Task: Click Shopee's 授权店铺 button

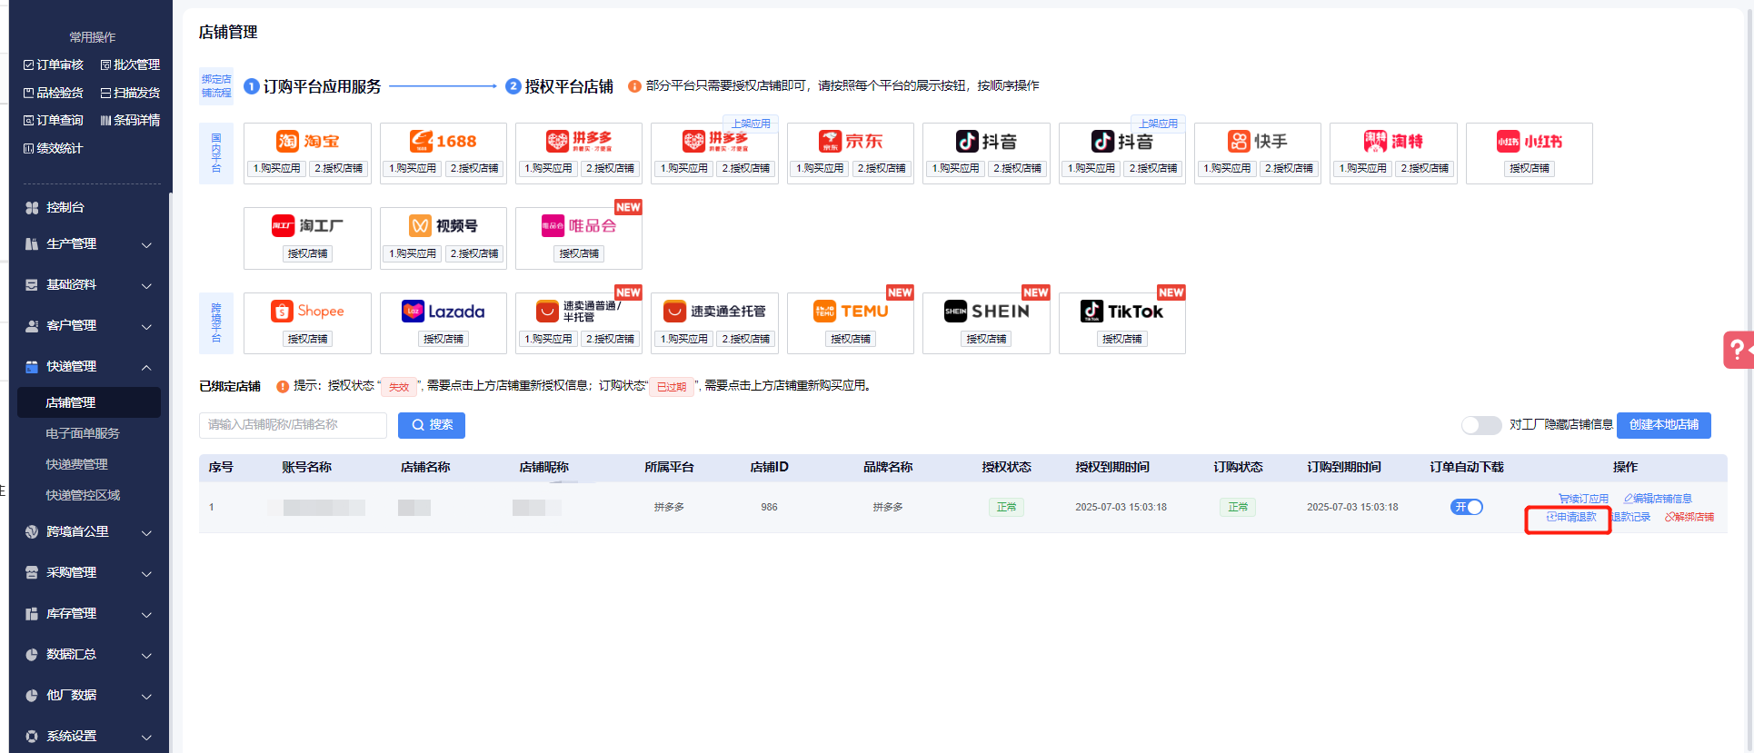Action: (307, 339)
